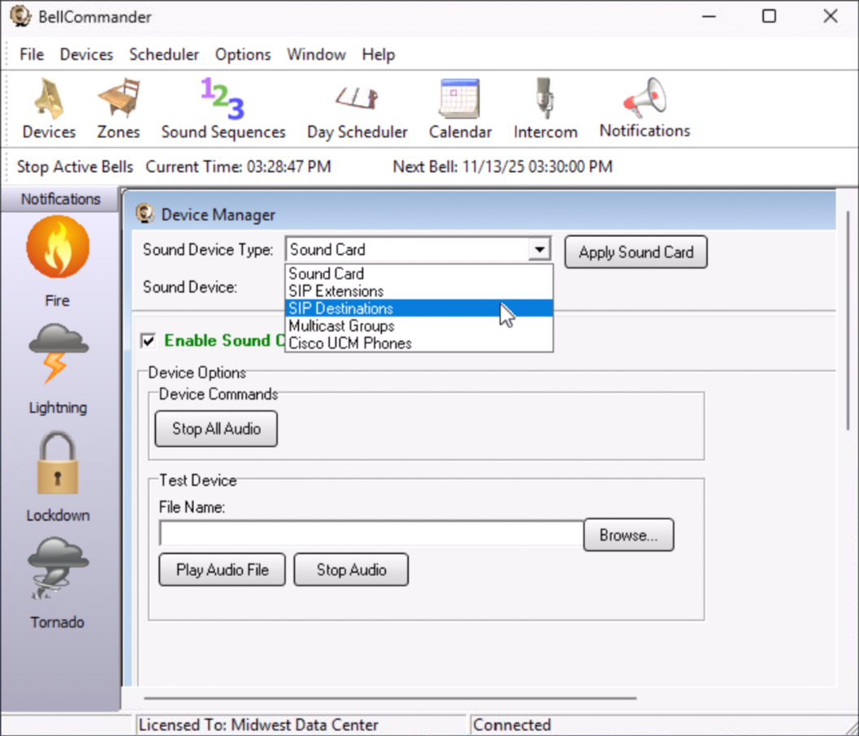Open the Devices toolbar icon
Image resolution: width=859 pixels, height=736 pixels.
point(49,99)
